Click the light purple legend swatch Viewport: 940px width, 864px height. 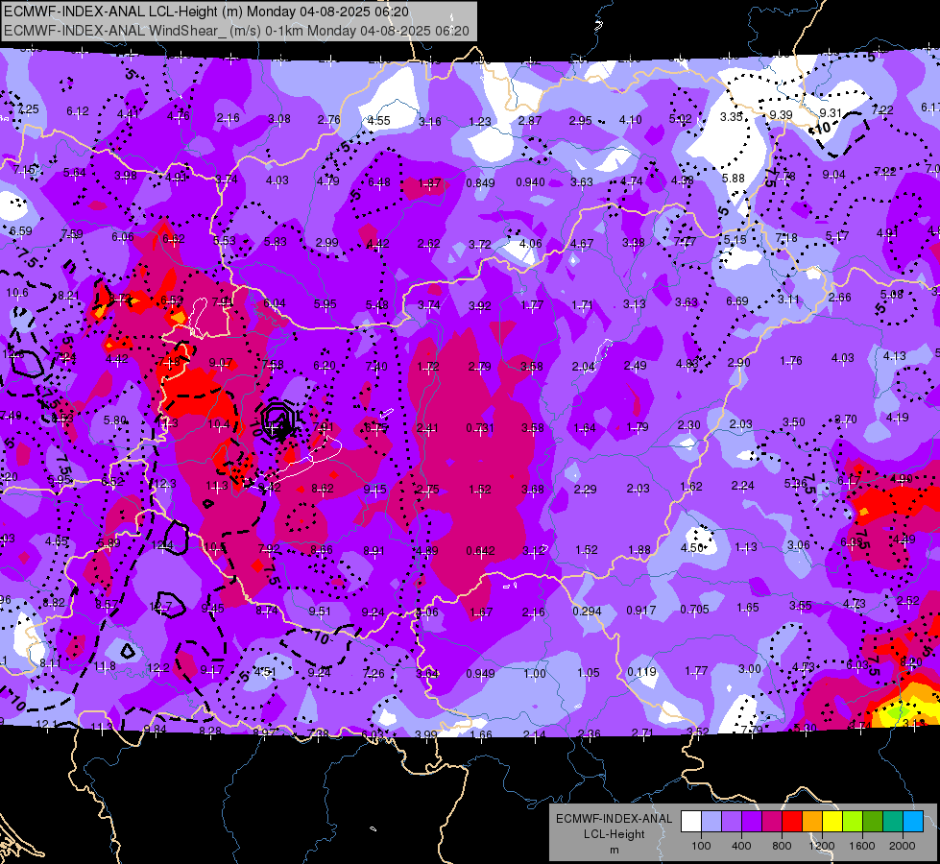[x=732, y=822]
